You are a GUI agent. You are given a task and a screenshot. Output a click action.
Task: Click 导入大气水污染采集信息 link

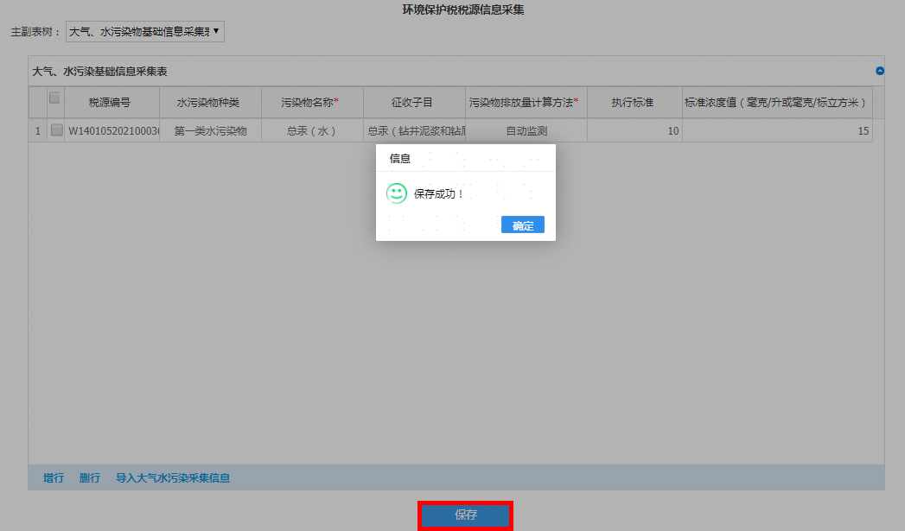click(x=173, y=478)
